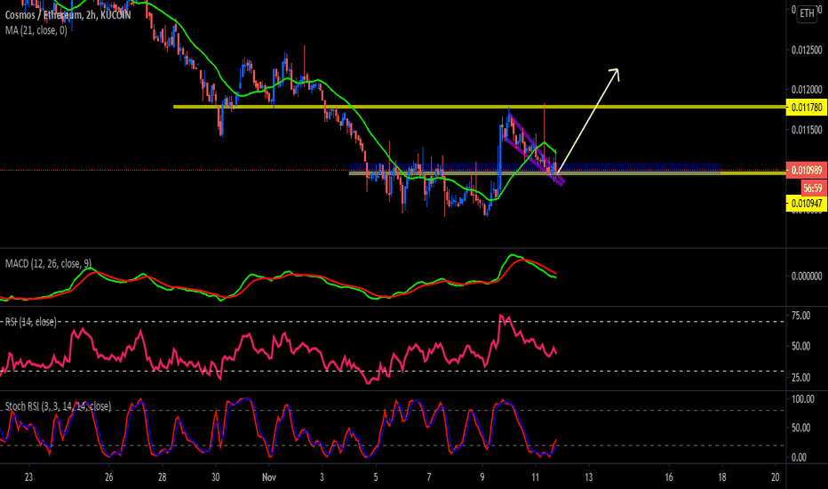Viewport: 828px width, 489px height.
Task: Click the RSI 75.00 axis value
Action: pyautogui.click(x=801, y=316)
